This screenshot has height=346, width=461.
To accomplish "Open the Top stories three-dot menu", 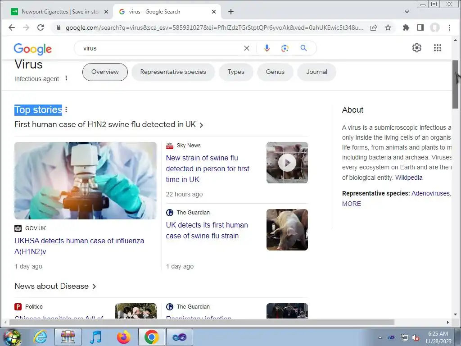I will (x=66, y=109).
